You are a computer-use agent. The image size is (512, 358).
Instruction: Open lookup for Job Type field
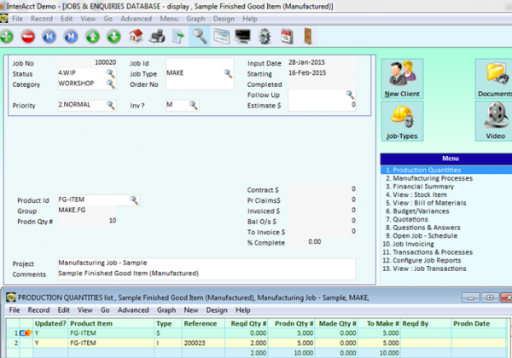click(228, 73)
